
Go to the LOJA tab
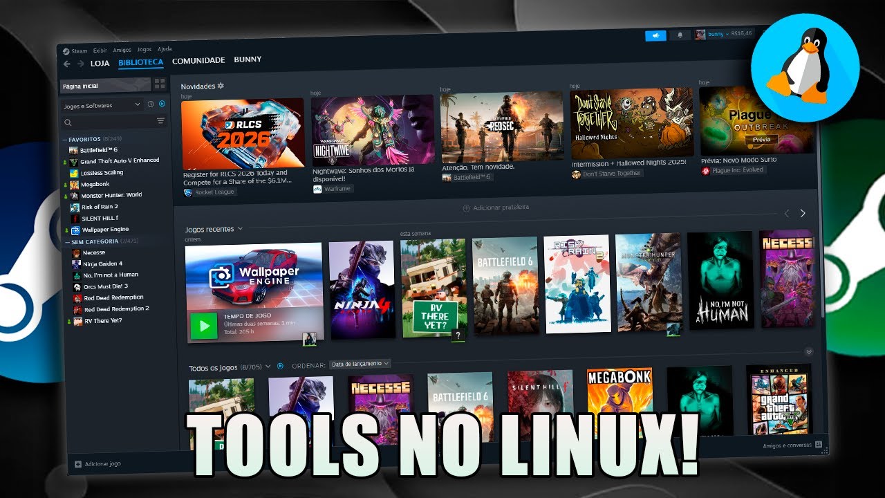click(100, 63)
